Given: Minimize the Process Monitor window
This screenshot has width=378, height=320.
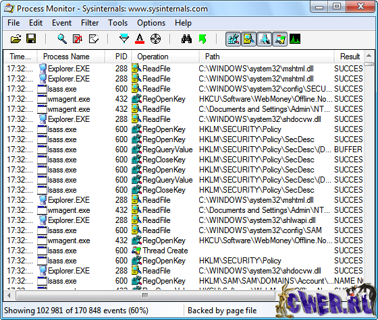Looking at the screenshot, I should pyautogui.click(x=319, y=7).
